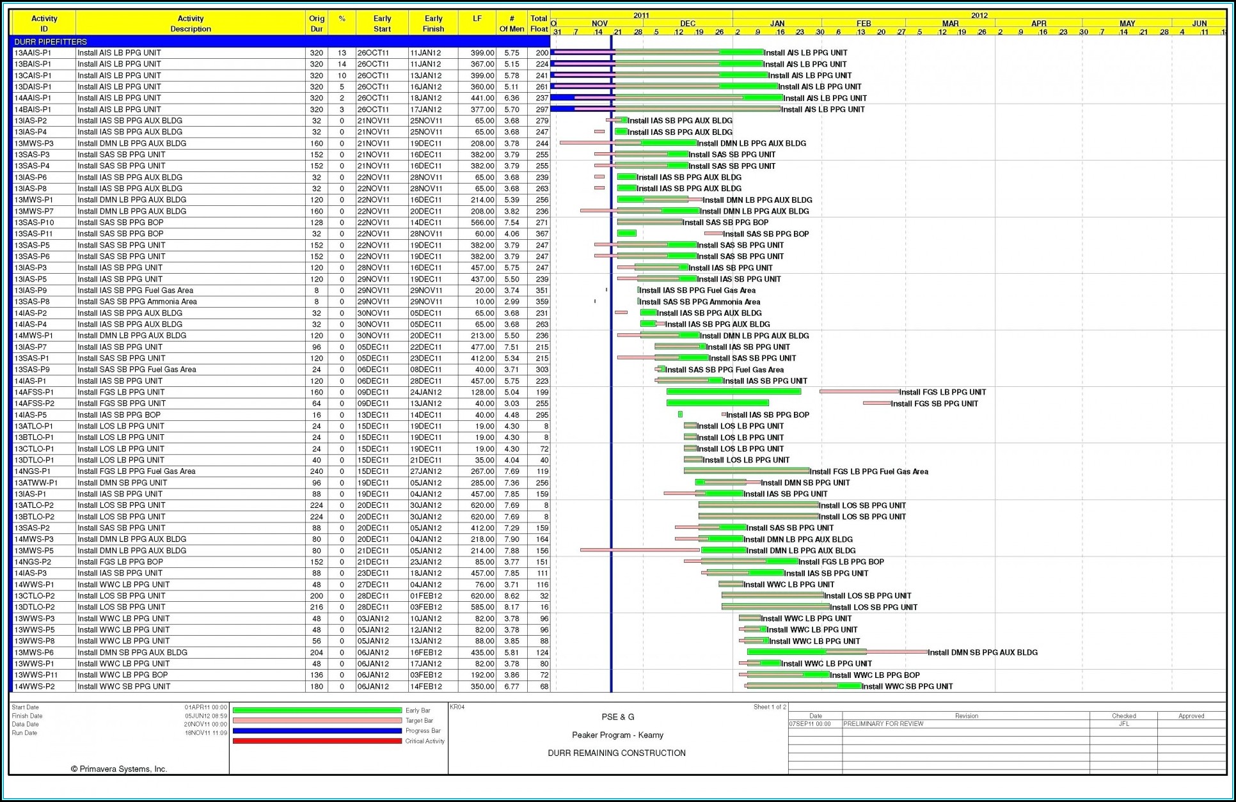This screenshot has height=802, width=1236.
Task: Click the Activity ID column header
Action: [44, 24]
